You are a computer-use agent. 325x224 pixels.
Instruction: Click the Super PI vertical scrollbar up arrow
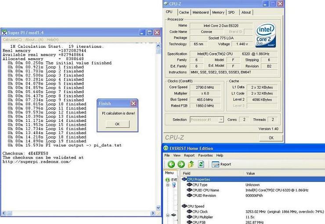pyautogui.click(x=159, y=46)
